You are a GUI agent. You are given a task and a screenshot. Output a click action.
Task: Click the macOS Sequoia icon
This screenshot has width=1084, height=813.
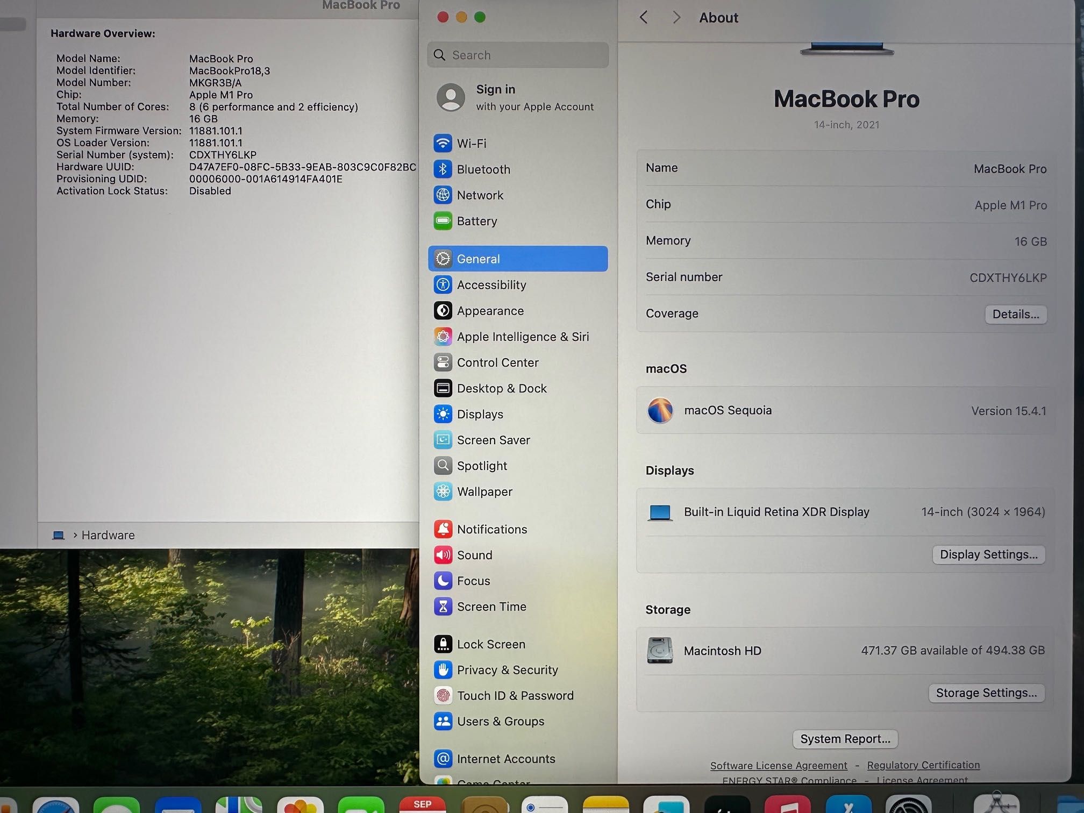click(660, 410)
